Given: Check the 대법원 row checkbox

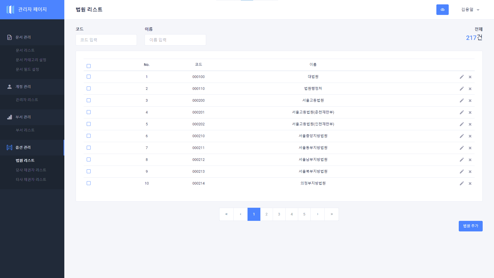Looking at the screenshot, I should click(89, 77).
